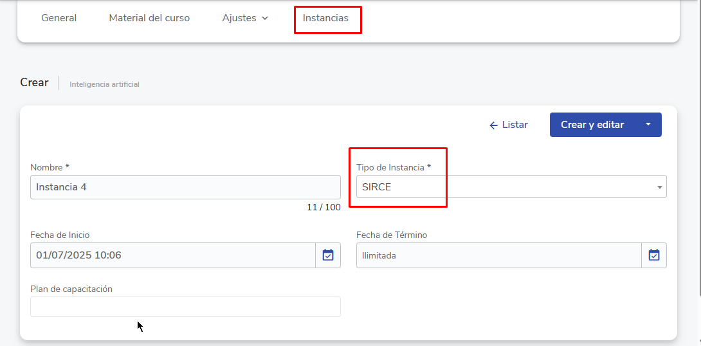Screen dimensions: 701x346
Task: Open the Material del curso tab
Action: pos(149,18)
